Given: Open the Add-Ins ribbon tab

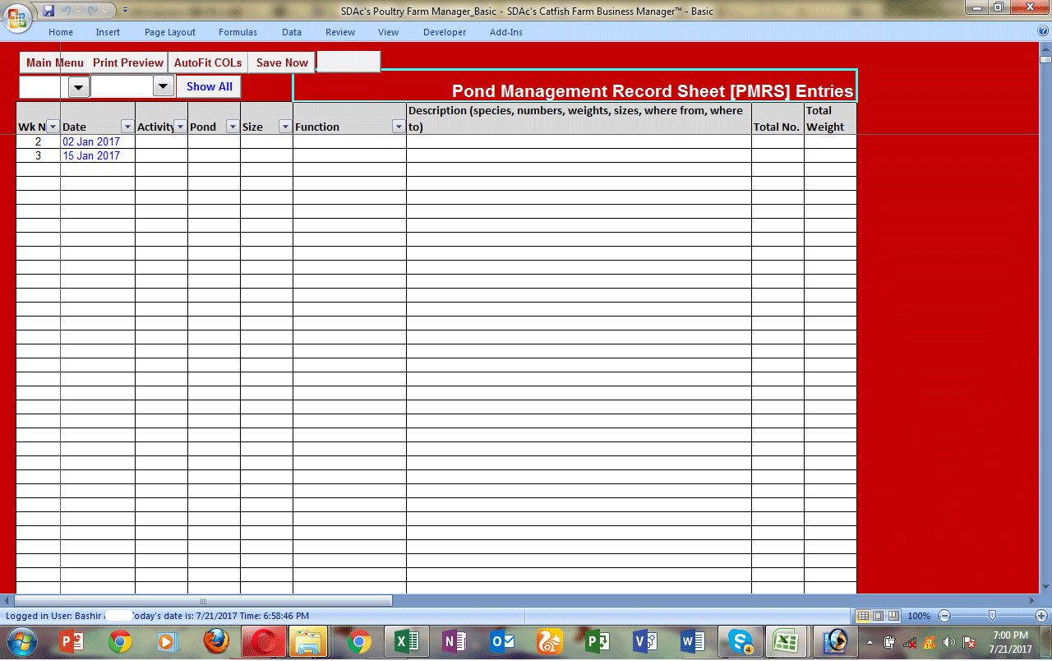Looking at the screenshot, I should click(x=506, y=32).
